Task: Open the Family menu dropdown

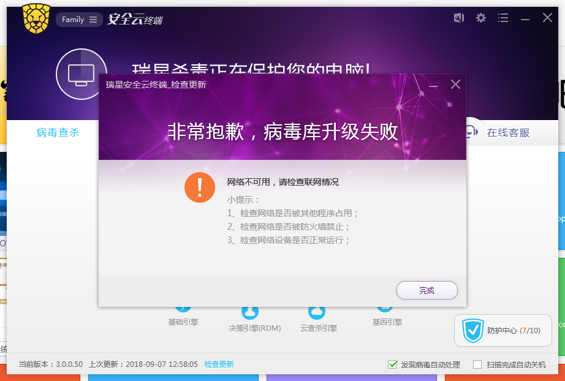Action: (79, 20)
